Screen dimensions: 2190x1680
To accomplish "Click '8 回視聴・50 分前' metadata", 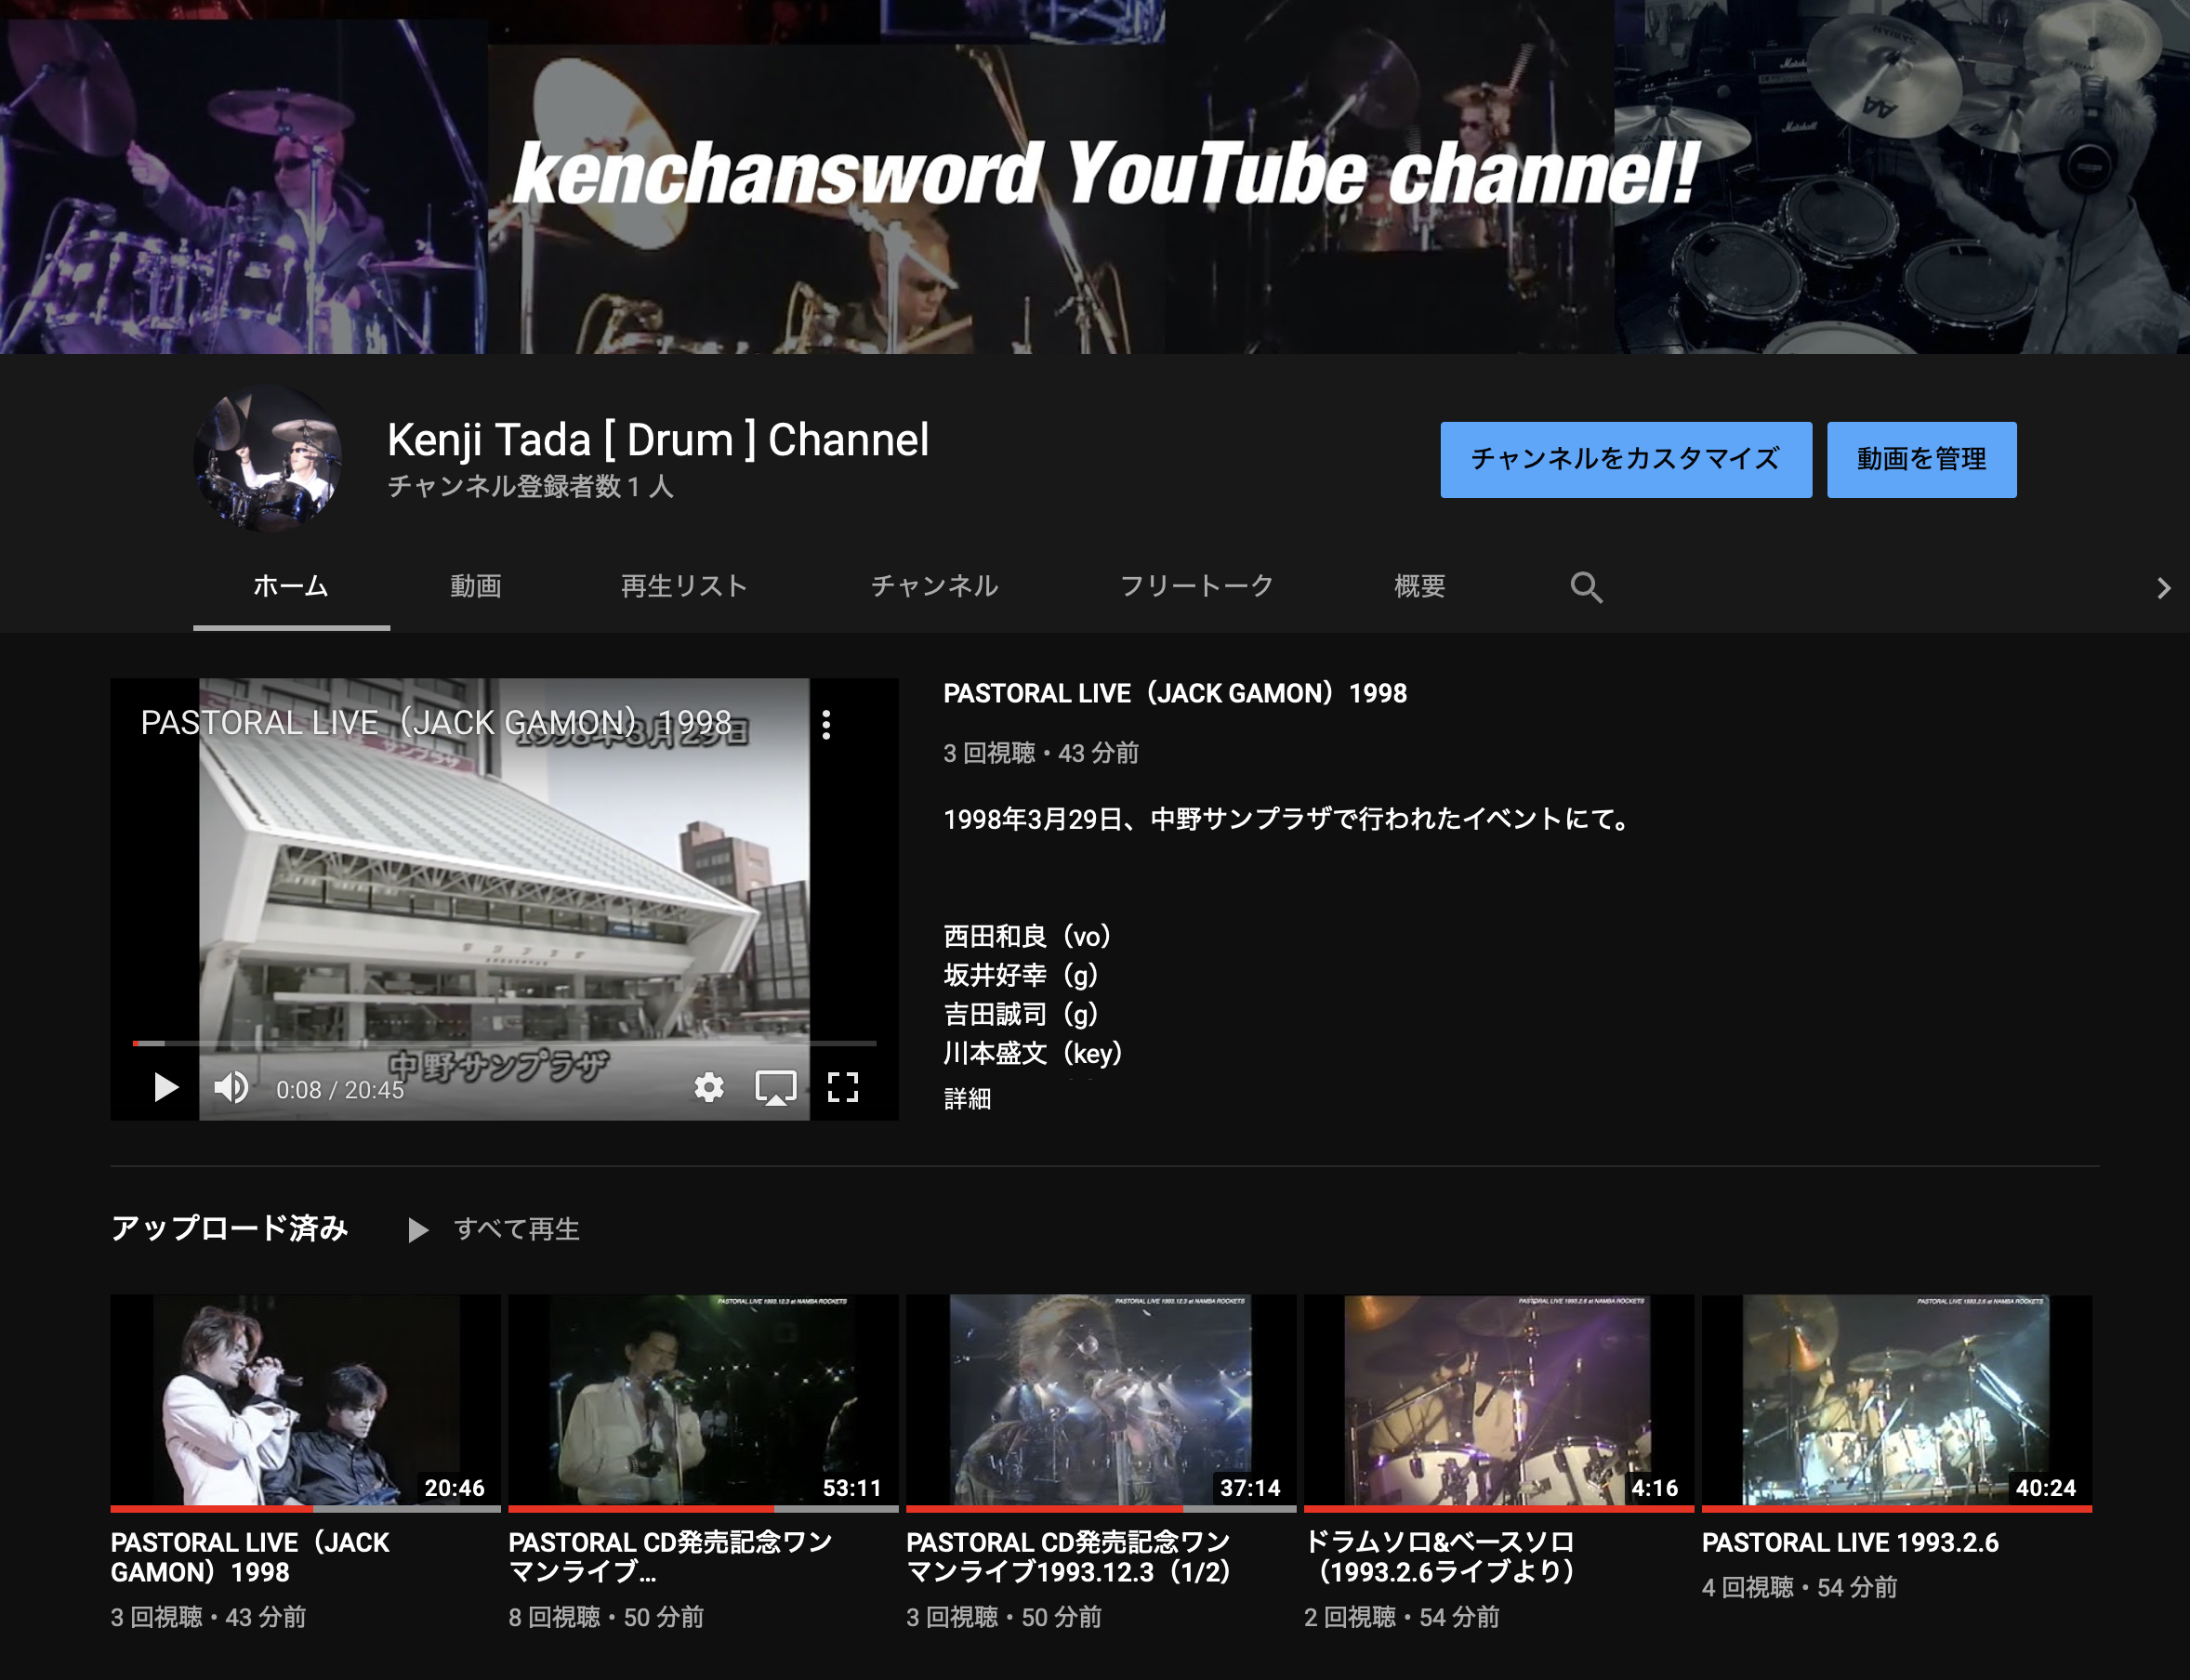I will [606, 1617].
